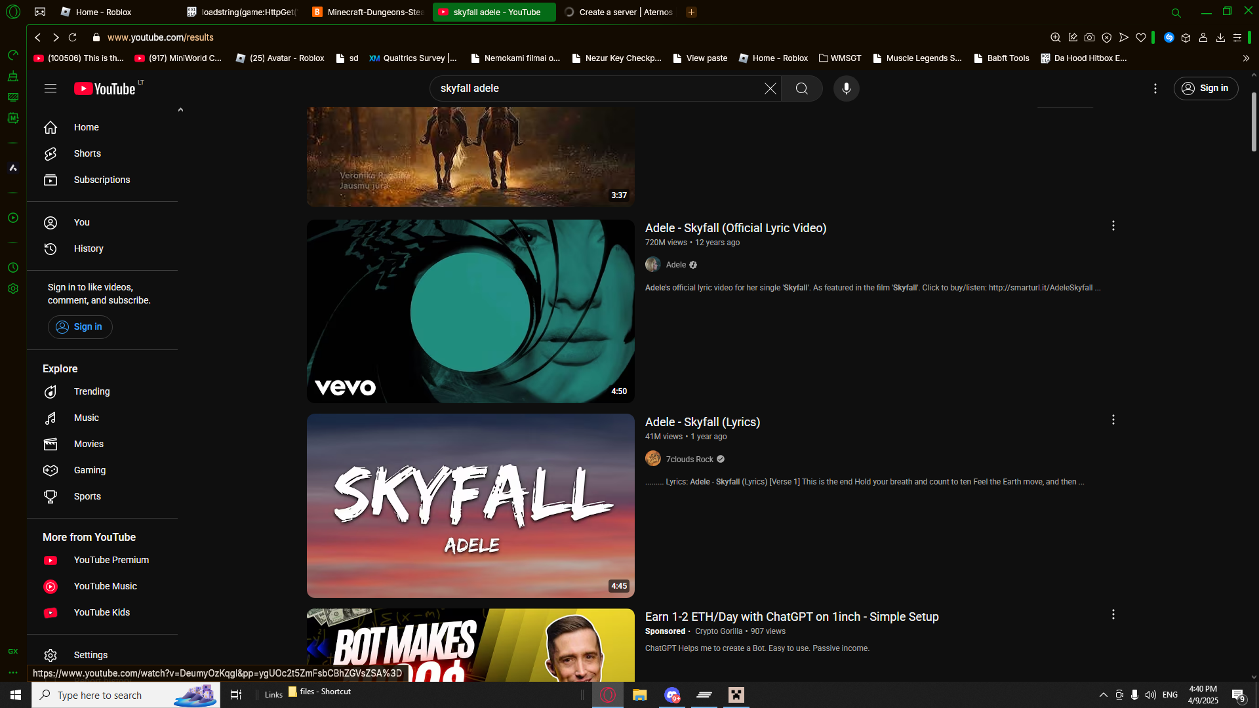Open more options for Adele - Skyfall (Lyrics)

1113,420
